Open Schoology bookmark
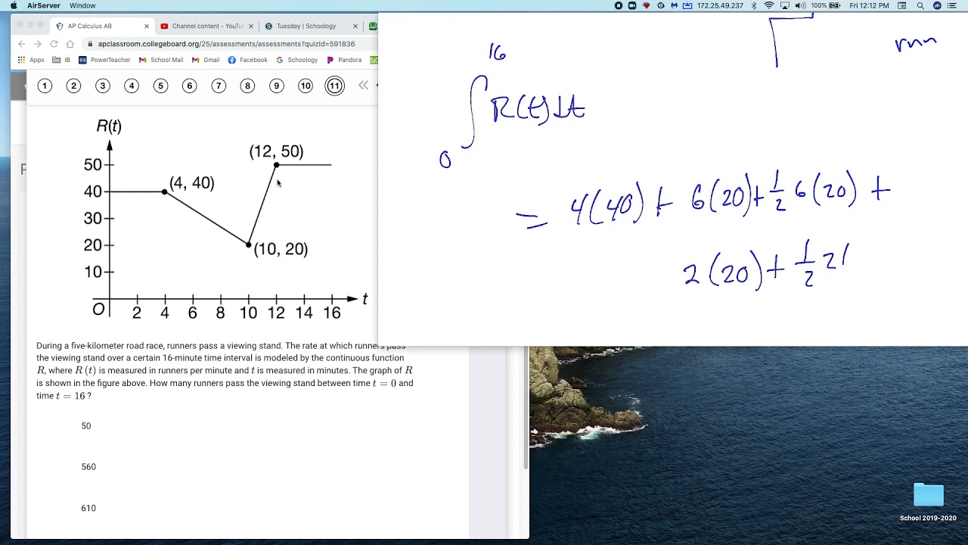The image size is (968, 545). point(296,60)
